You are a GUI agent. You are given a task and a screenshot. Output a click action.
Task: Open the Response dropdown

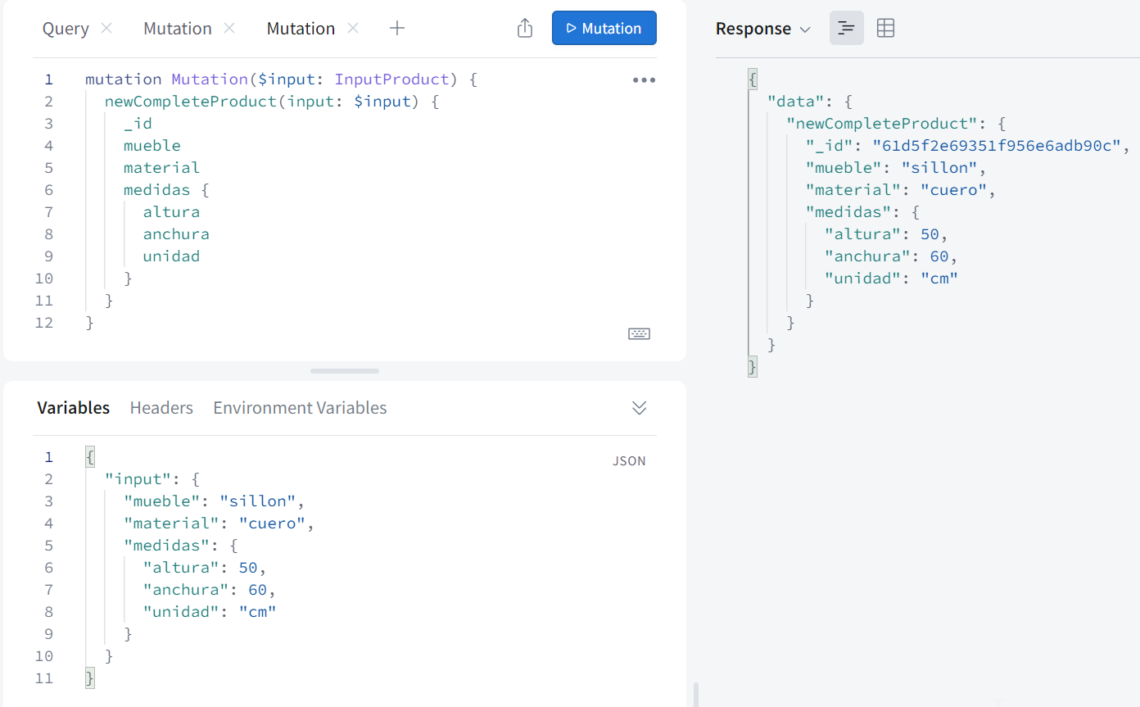[x=762, y=29]
